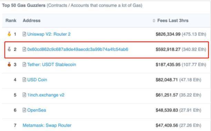Click the contract icon beside Tether: USDT Stablecoin
Screen dimensions: 211x131
(24, 64)
